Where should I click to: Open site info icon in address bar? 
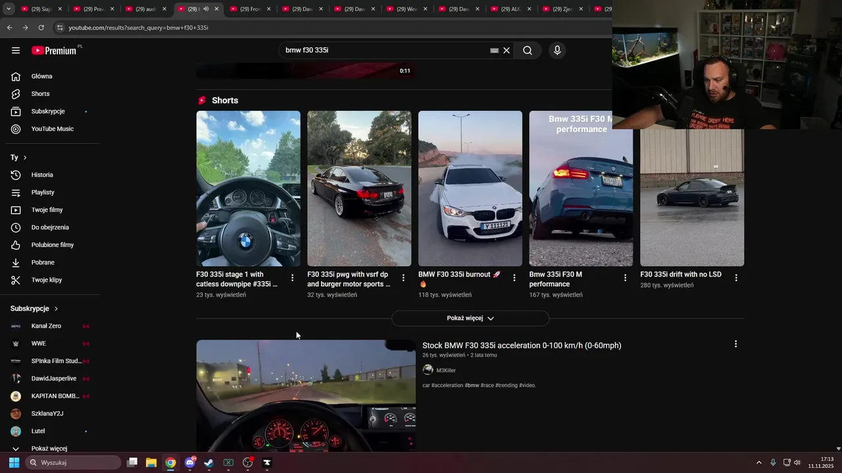click(x=60, y=28)
